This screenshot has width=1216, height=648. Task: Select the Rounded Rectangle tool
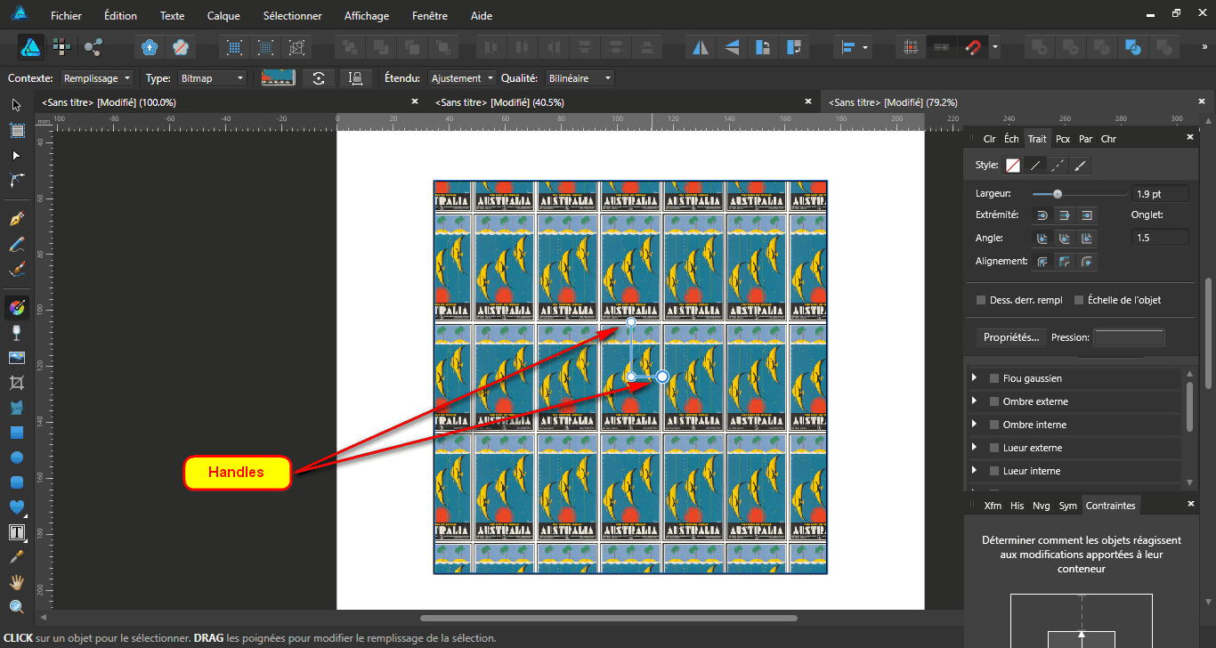click(x=16, y=482)
